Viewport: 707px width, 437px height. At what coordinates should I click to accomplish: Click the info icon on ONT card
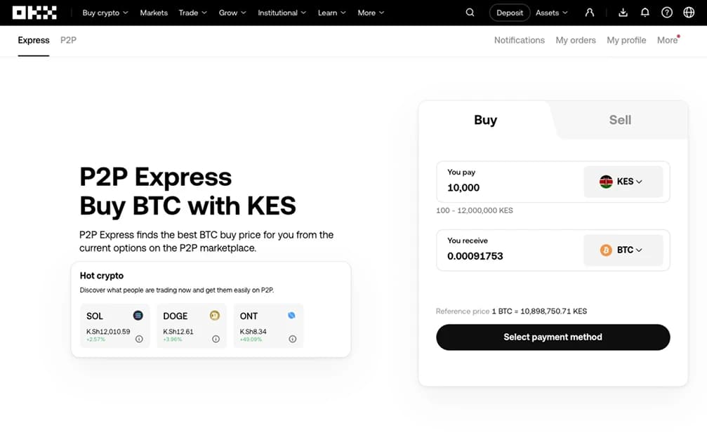(293, 339)
